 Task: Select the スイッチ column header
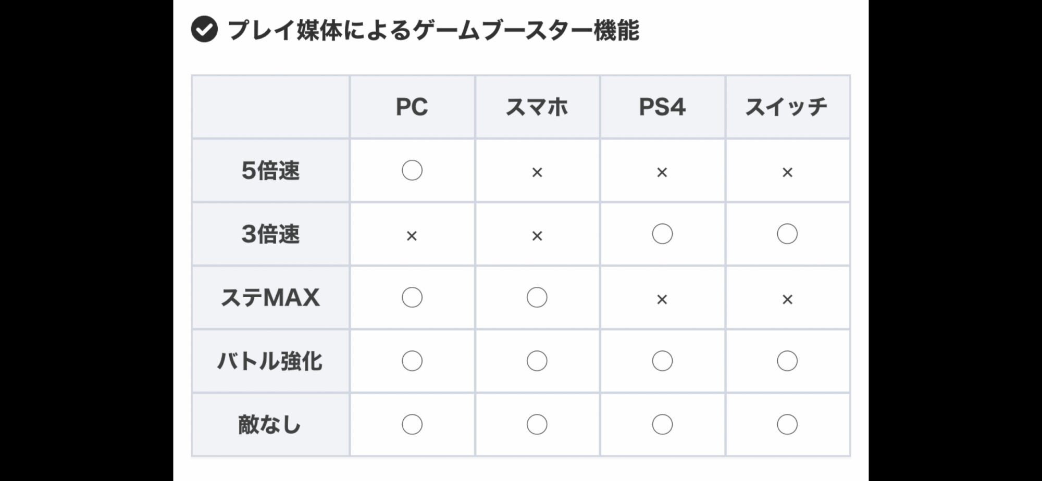coord(787,107)
